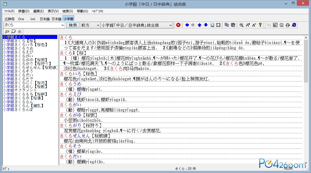The image size is (311, 173).
Task: Select さくらにく【桜肉】 in the results list
Action: click(25, 83)
